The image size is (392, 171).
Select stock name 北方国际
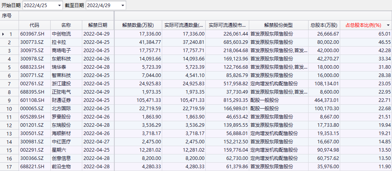pos(61,109)
